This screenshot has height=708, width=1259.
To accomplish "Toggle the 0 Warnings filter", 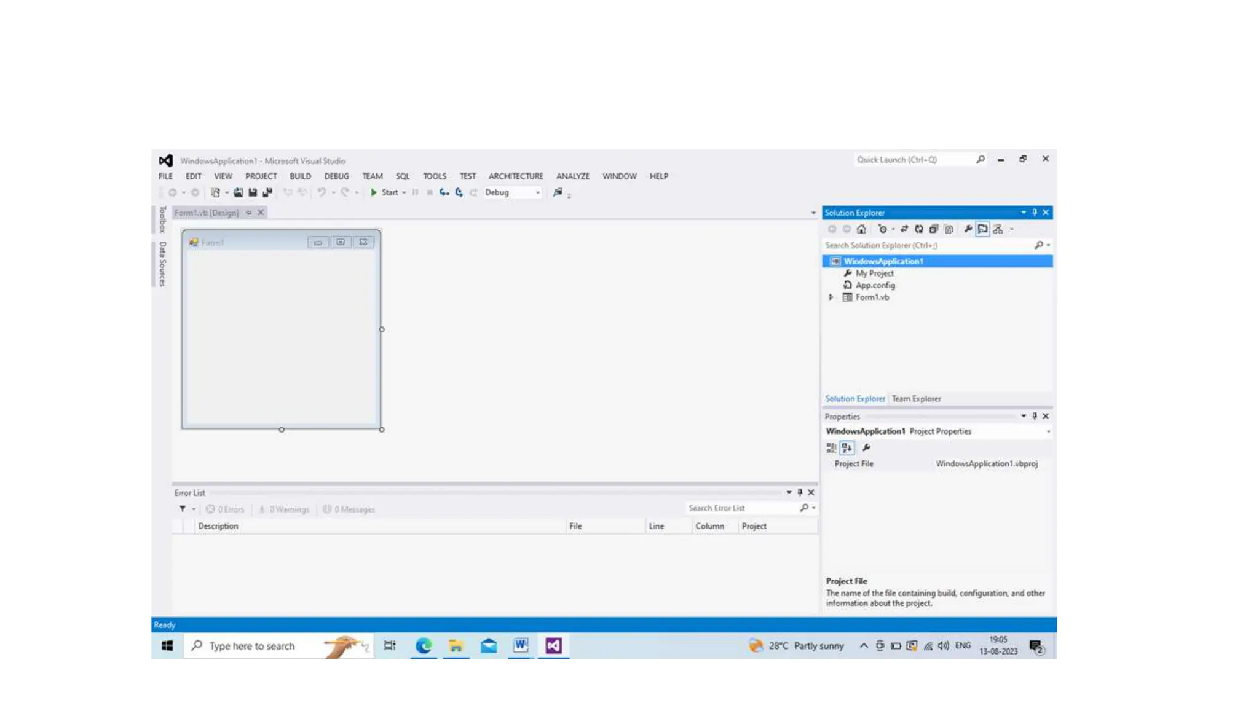I will click(x=284, y=509).
